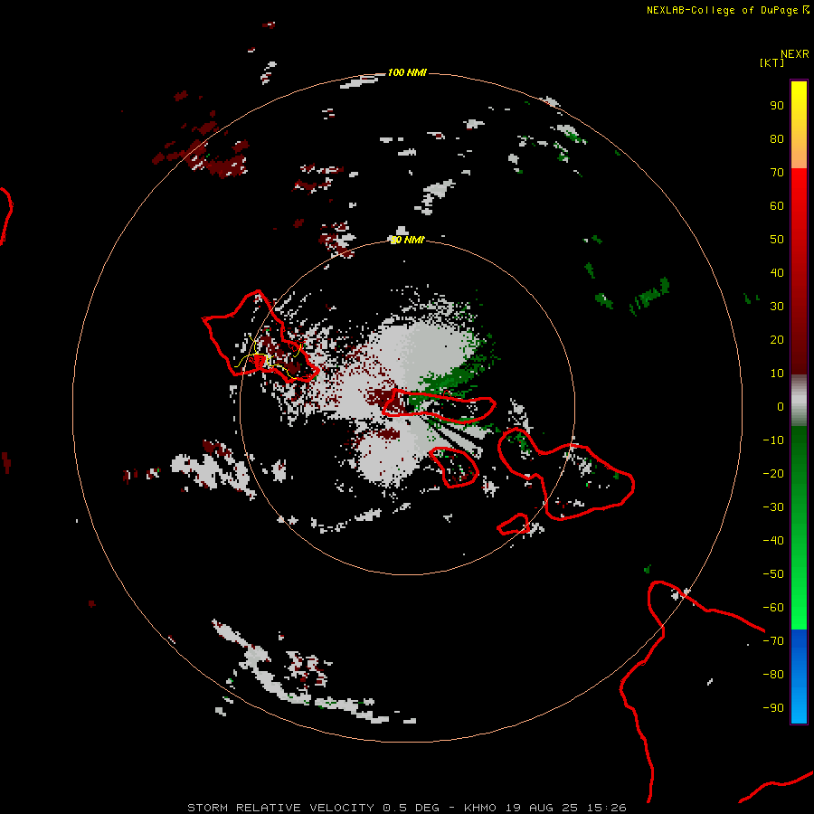Click the 50 NMI range ring label
Screen dimensions: 814x814
(407, 240)
